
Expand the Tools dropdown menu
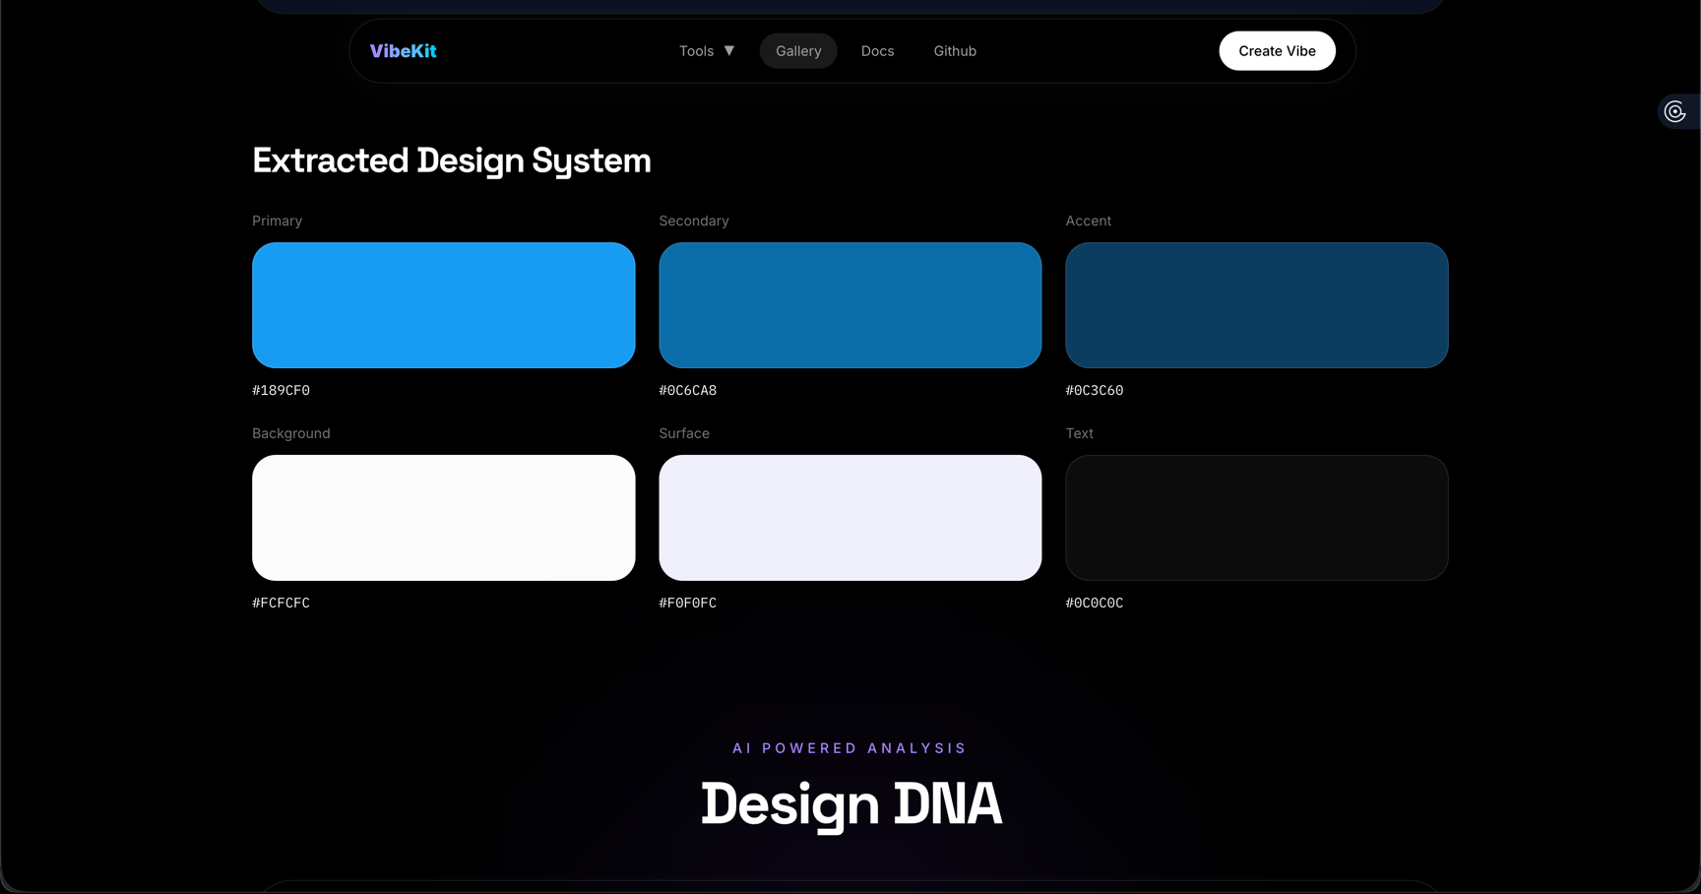coord(707,51)
